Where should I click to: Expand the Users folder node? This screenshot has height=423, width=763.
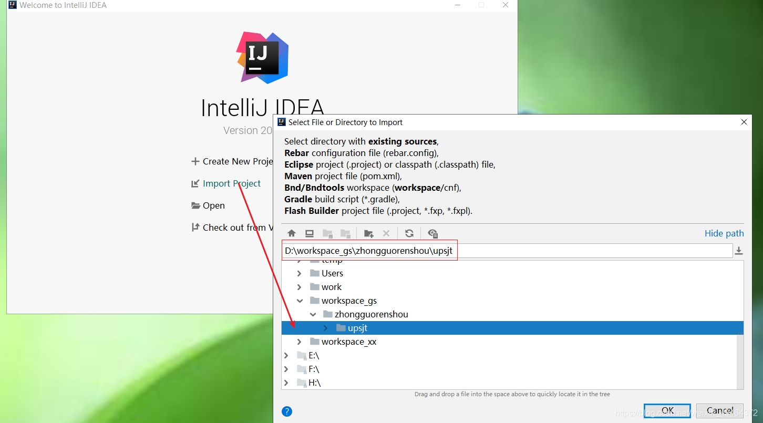[x=300, y=273]
